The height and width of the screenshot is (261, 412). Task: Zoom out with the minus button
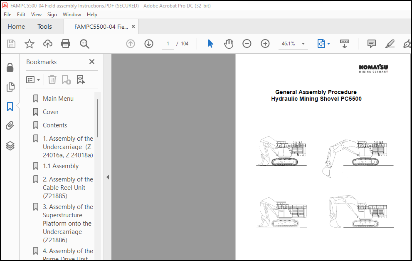click(247, 44)
